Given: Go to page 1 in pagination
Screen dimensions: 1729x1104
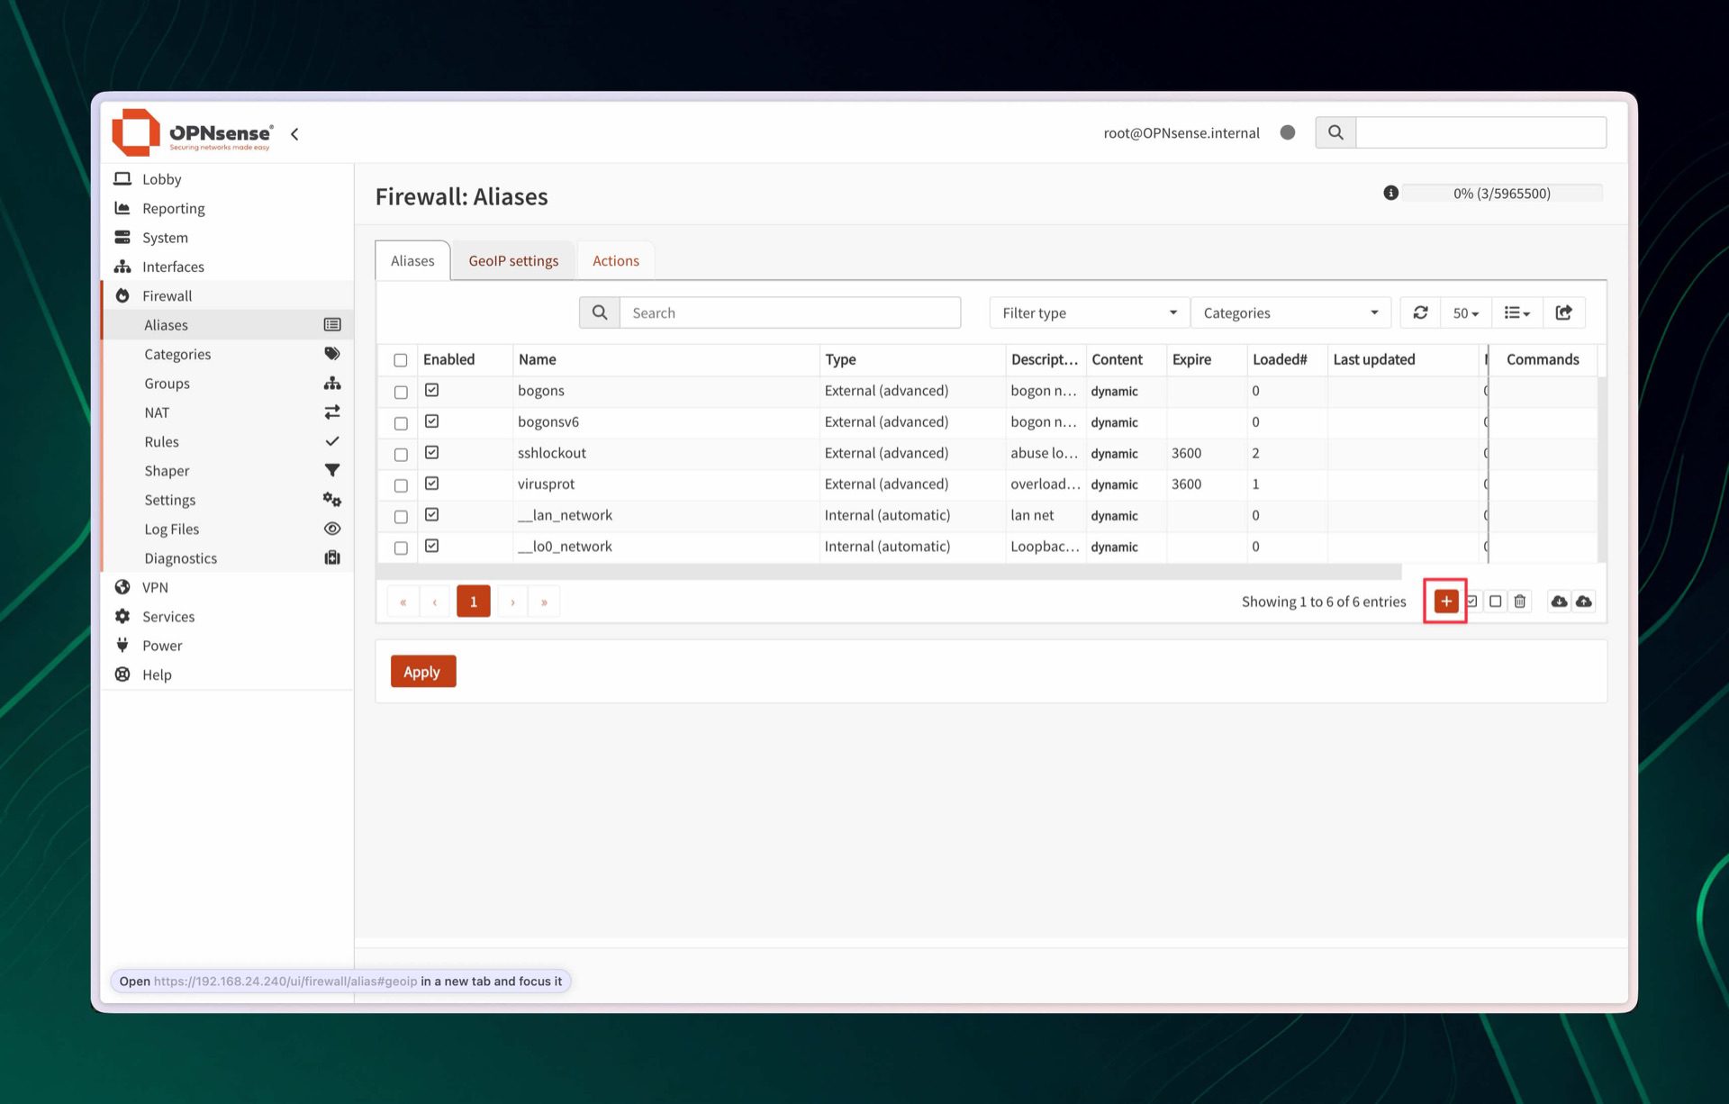Looking at the screenshot, I should pos(474,602).
